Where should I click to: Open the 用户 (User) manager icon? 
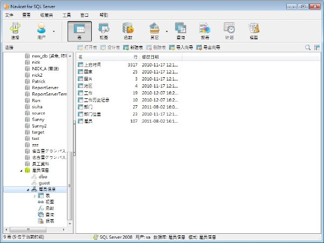tap(42, 31)
